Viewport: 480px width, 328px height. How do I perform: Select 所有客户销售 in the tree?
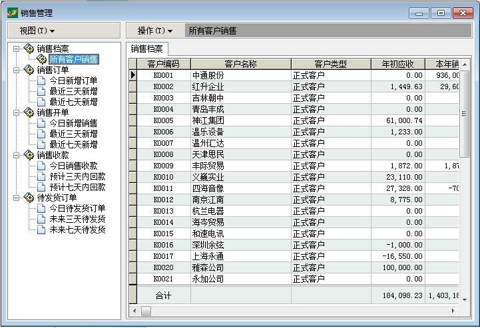click(74, 59)
